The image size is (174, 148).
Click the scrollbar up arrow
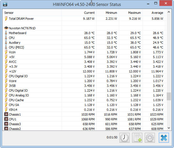tap(169, 12)
